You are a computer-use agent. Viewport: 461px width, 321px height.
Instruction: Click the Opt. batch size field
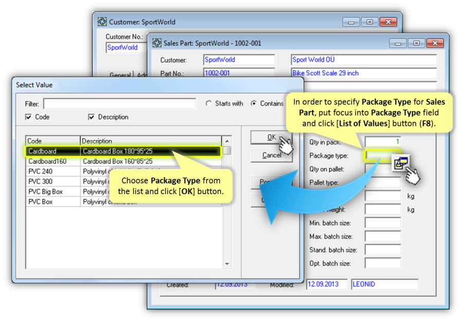point(382,263)
